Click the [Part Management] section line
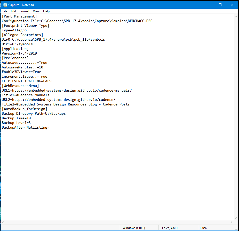Image resolution: width=239 pixels, height=231 pixels. coord(19,16)
